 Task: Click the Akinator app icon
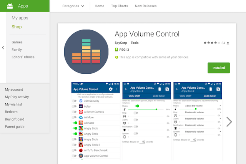(81, 123)
